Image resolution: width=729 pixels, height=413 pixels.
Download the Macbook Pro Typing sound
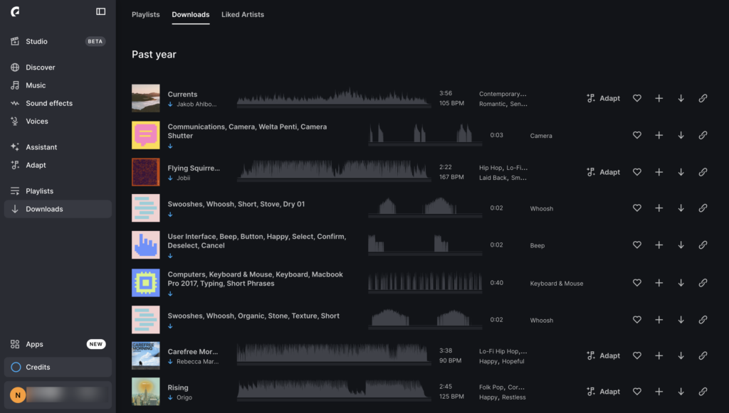(681, 283)
